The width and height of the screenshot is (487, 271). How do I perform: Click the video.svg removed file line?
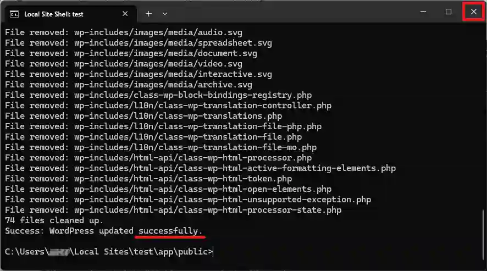pyautogui.click(x=124, y=64)
